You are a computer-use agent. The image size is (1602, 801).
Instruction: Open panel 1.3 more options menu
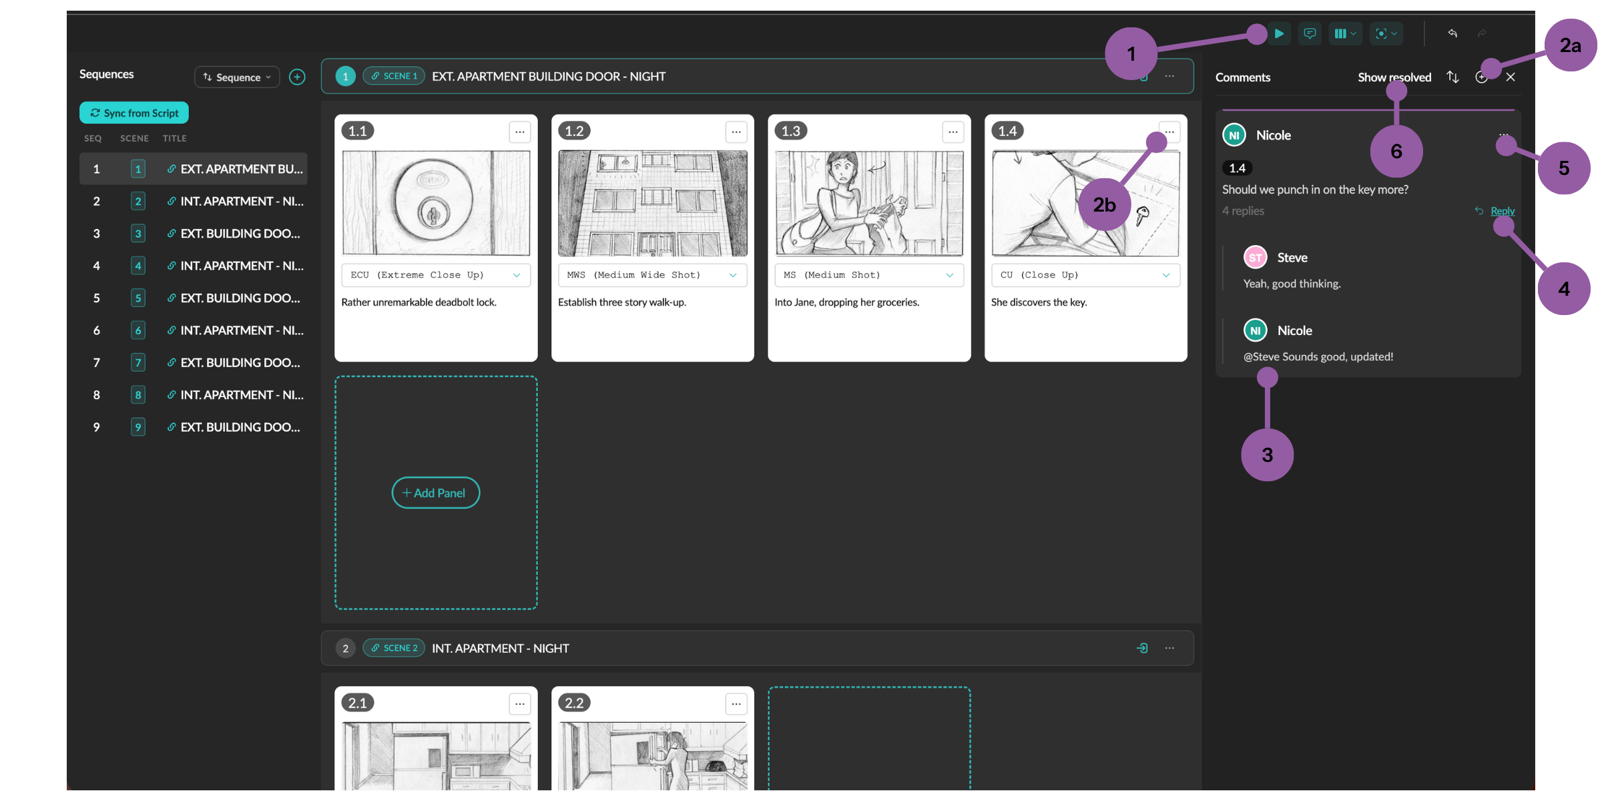pos(953,132)
